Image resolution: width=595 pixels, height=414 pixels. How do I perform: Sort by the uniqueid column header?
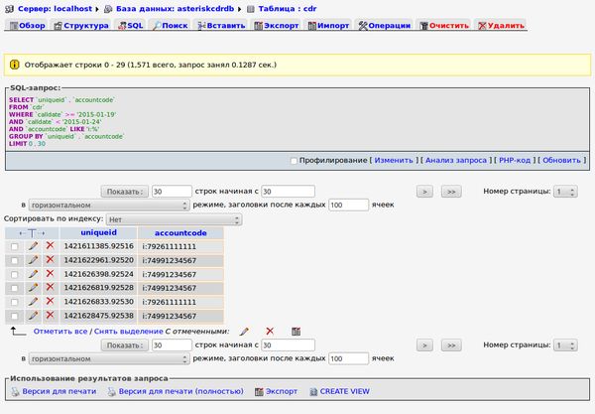[98, 231]
